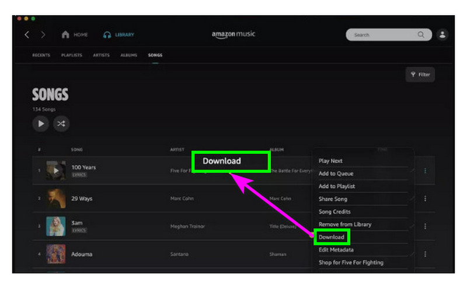Choose Share Song

333,199
